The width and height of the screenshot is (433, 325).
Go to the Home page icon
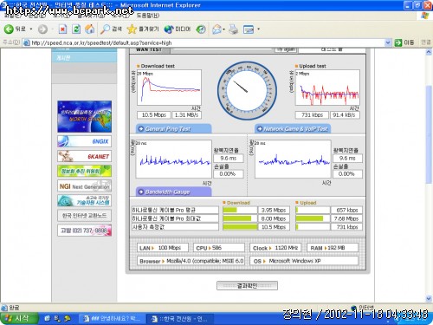pos(90,29)
